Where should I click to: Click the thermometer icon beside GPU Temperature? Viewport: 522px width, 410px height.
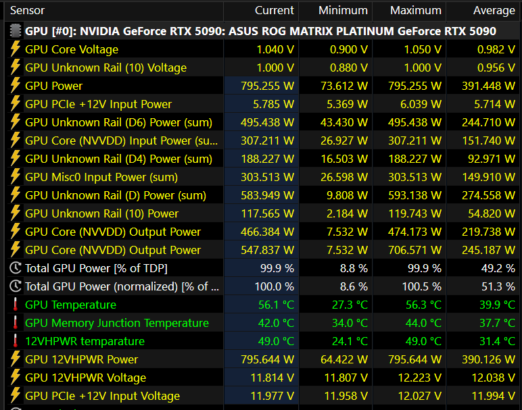coord(16,305)
